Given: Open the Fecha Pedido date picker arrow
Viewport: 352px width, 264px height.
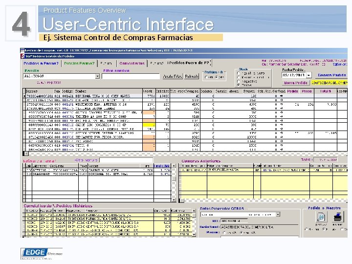Looking at the screenshot, I should 308,75.
